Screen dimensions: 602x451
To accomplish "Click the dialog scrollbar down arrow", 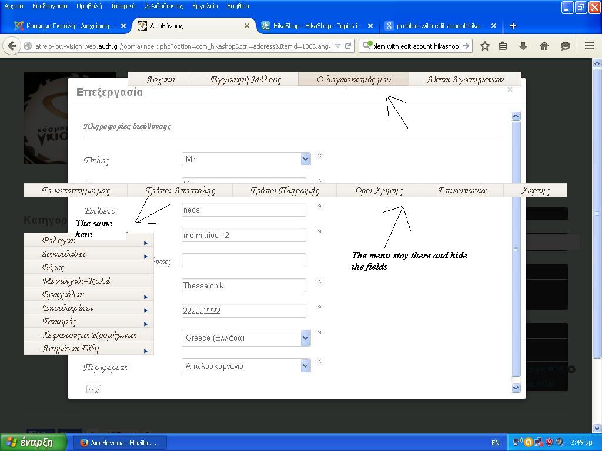I will tap(516, 388).
